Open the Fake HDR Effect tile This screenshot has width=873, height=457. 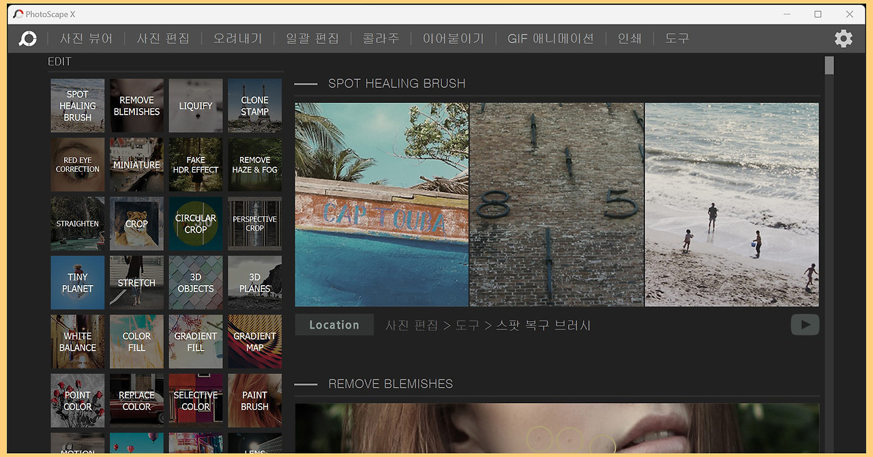tap(196, 164)
